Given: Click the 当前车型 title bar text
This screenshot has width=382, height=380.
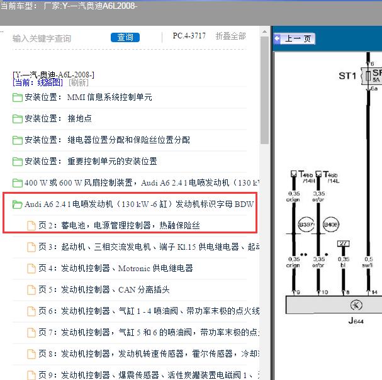Looking at the screenshot, I should pos(69,6).
